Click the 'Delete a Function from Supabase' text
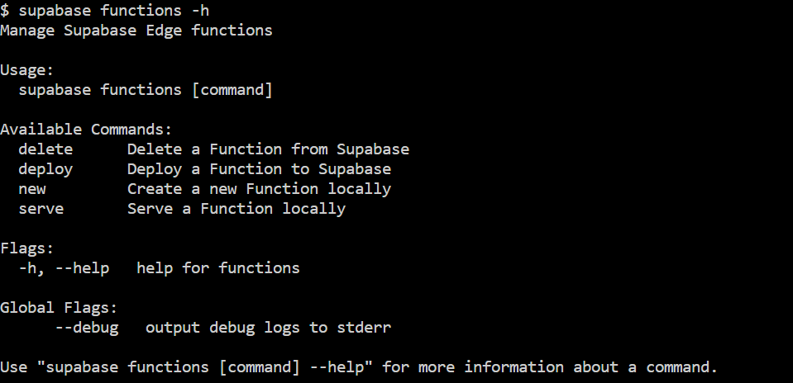793x383 pixels. (268, 149)
